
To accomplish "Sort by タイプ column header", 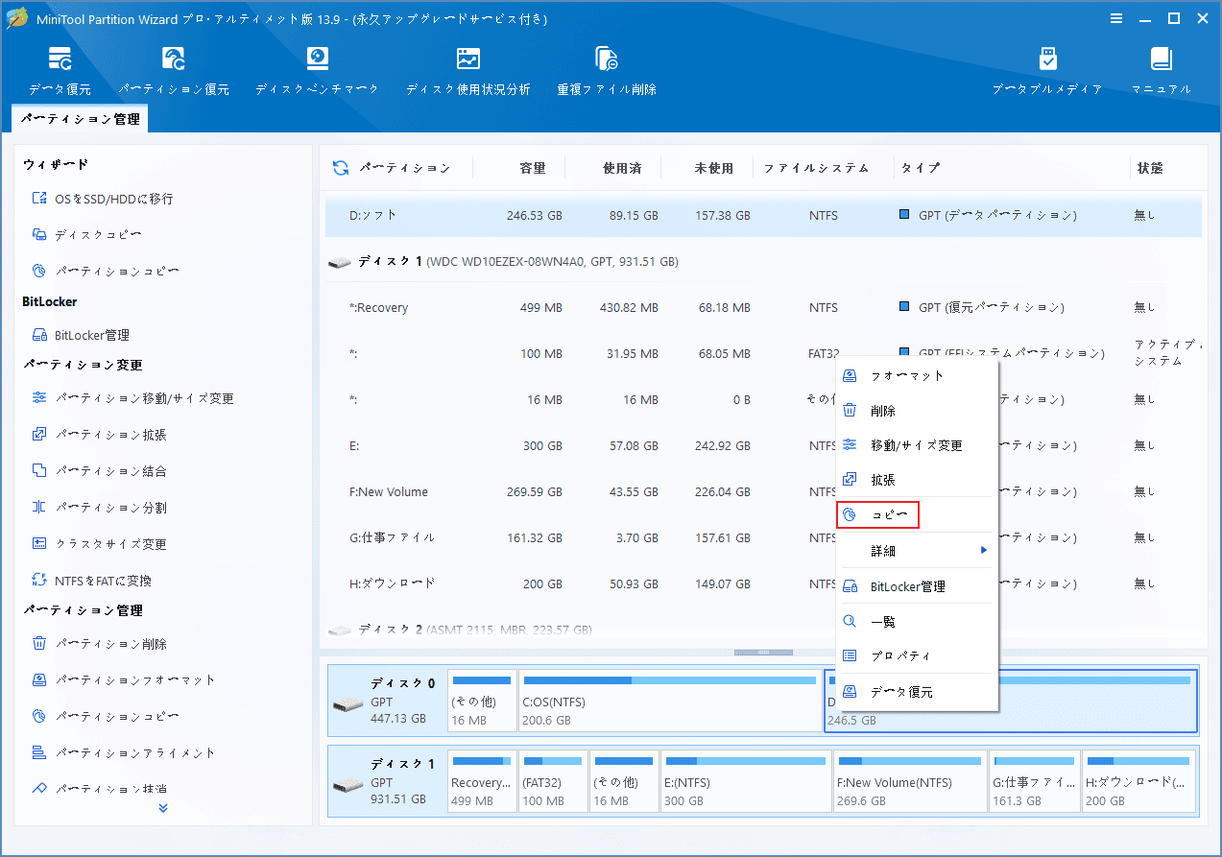I will coord(921,168).
